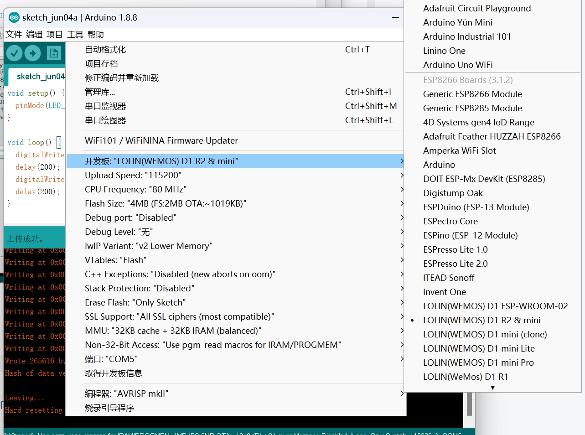Open WiFi101 / WiFiNINA Firmware Updater
The width and height of the screenshot is (585, 435).
tap(235, 141)
